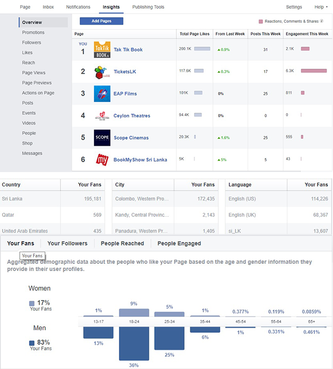Switch to People Reached tab
Image resolution: width=333 pixels, height=369 pixels.
coord(122,243)
